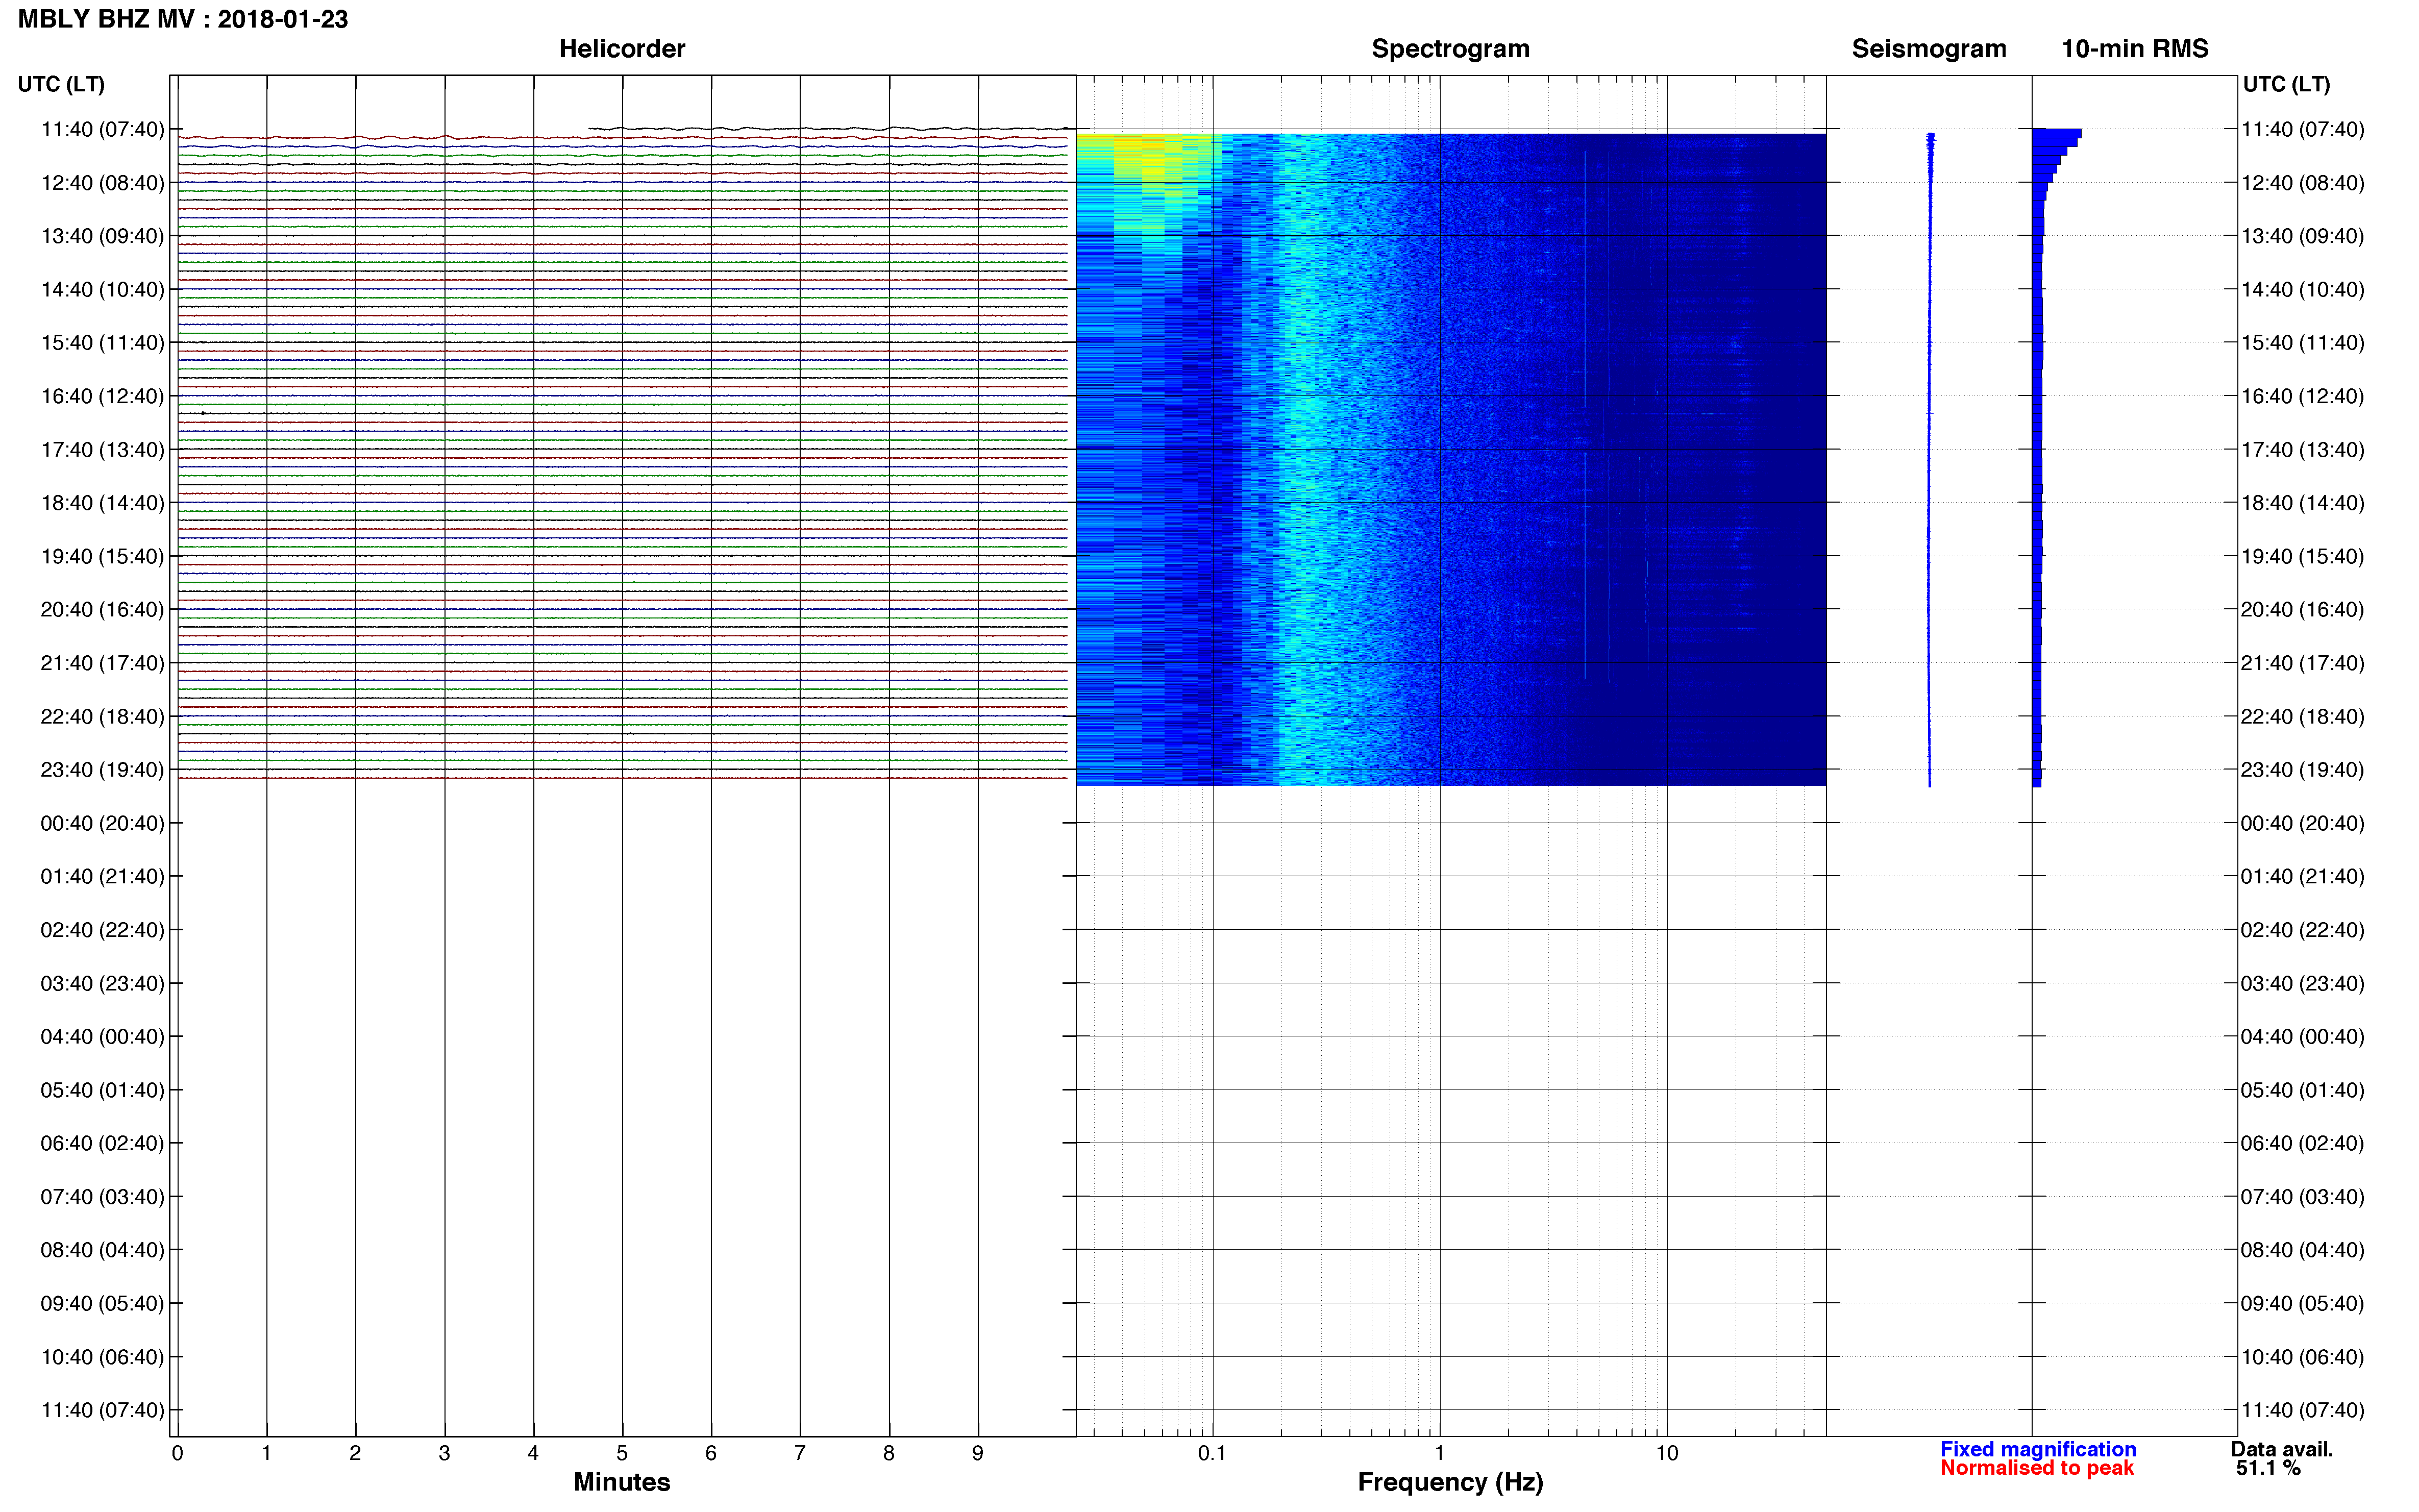Click the 0.1 tick on the Frequency axis
This screenshot has width=2419, height=1512.
tap(1212, 1453)
